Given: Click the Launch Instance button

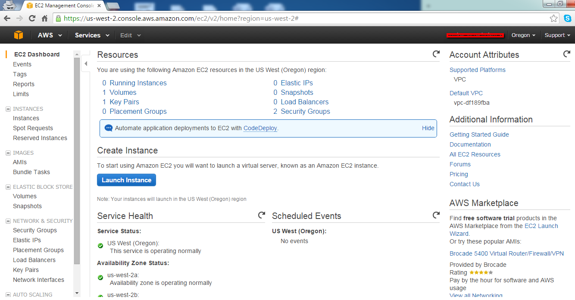Looking at the screenshot, I should point(126,180).
